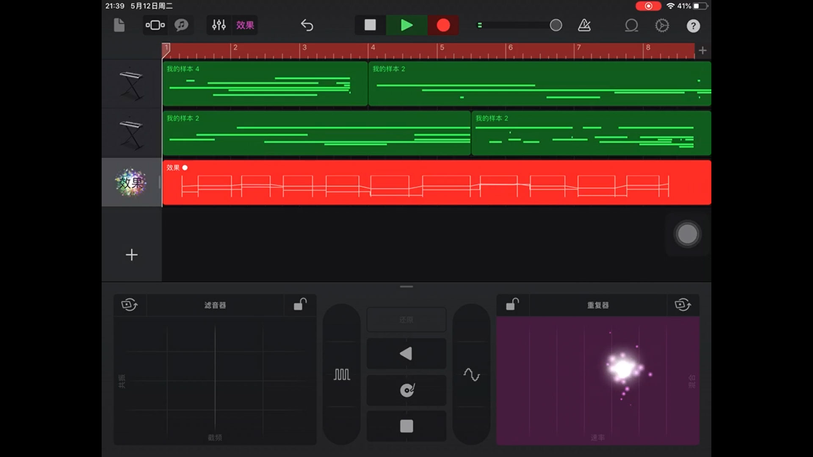Undo the last action
813x457 pixels.
pos(307,25)
